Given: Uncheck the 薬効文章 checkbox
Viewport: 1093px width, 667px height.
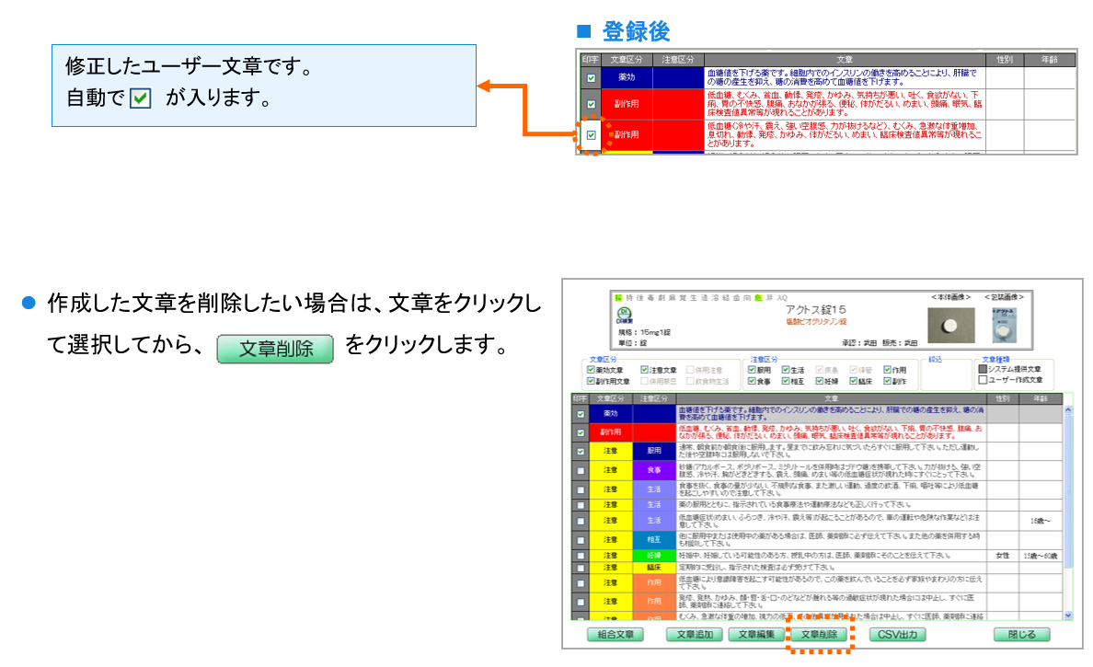Looking at the screenshot, I should pos(591,370).
